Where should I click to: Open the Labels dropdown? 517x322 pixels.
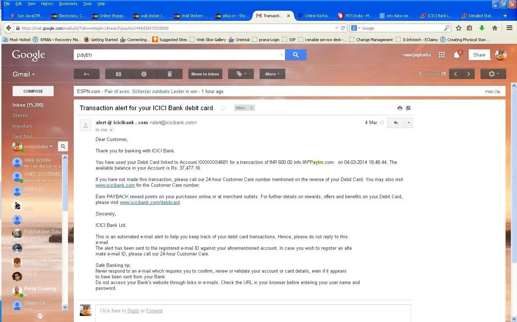pyautogui.click(x=241, y=74)
